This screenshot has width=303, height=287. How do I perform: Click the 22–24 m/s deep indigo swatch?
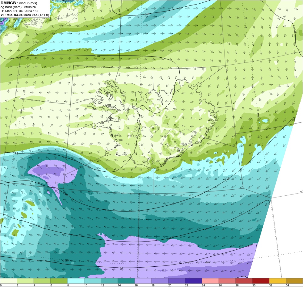[193, 281]
